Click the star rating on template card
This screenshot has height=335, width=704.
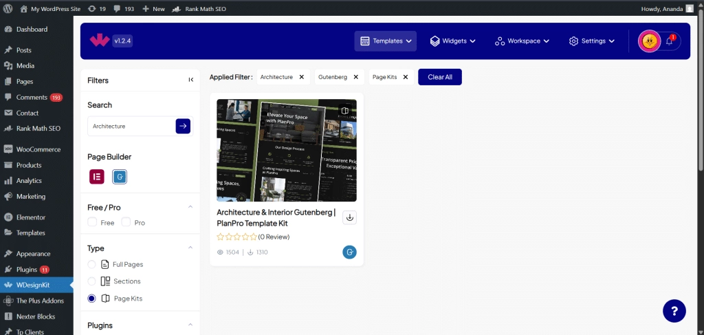(236, 237)
